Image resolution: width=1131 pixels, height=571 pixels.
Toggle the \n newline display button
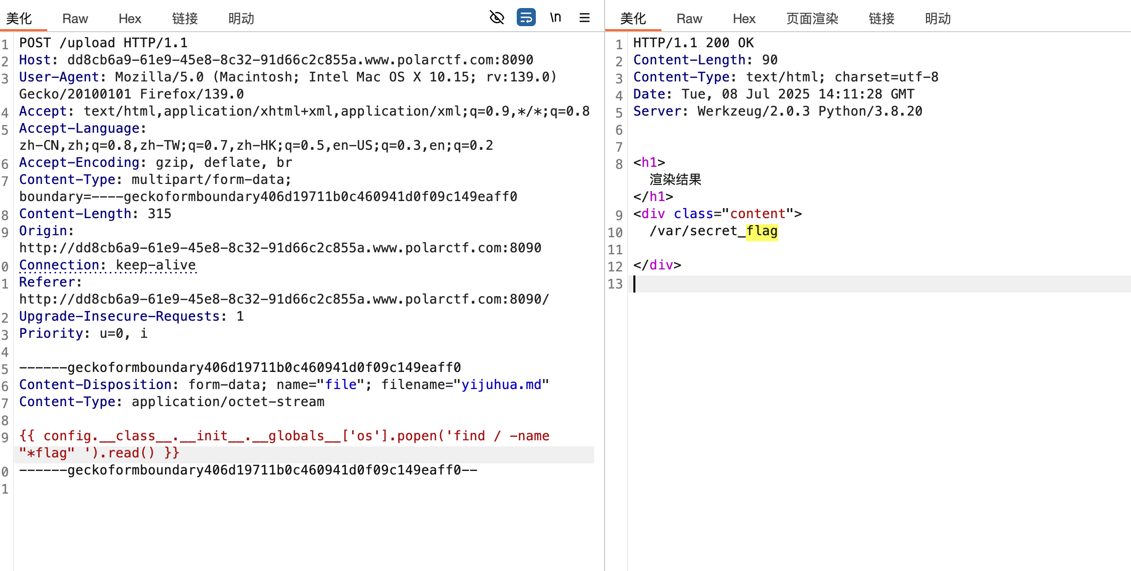click(x=555, y=18)
